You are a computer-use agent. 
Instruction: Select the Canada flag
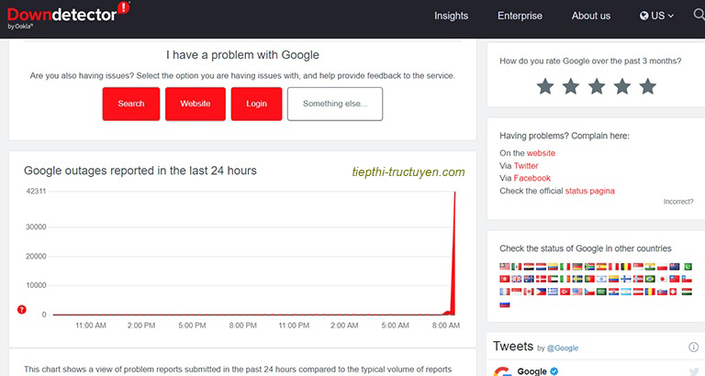pyautogui.click(x=529, y=292)
